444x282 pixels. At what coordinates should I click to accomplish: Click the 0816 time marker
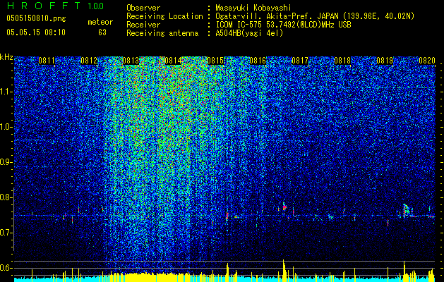coord(258,61)
